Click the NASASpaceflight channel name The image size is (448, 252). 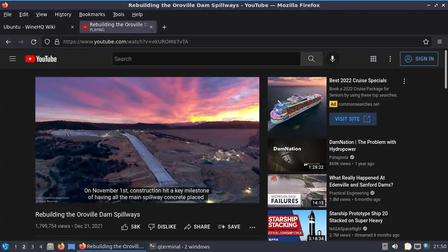tap(345, 229)
